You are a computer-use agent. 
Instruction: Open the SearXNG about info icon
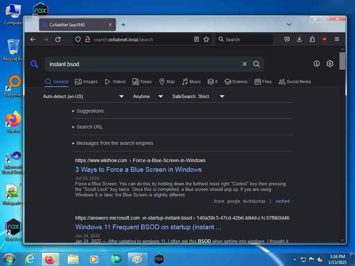(317, 64)
